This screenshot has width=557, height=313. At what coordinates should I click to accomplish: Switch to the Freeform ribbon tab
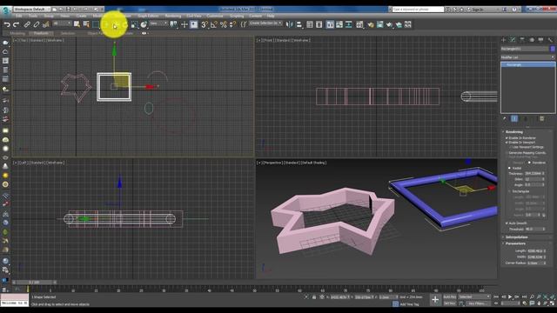tap(41, 33)
